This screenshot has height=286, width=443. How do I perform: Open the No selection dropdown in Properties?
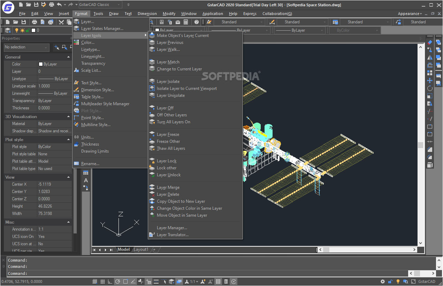click(x=26, y=47)
